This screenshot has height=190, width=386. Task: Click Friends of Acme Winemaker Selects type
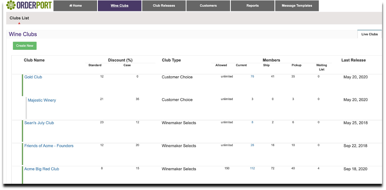click(179, 146)
